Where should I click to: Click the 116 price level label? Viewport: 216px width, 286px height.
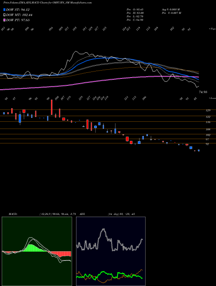pos(208,122)
